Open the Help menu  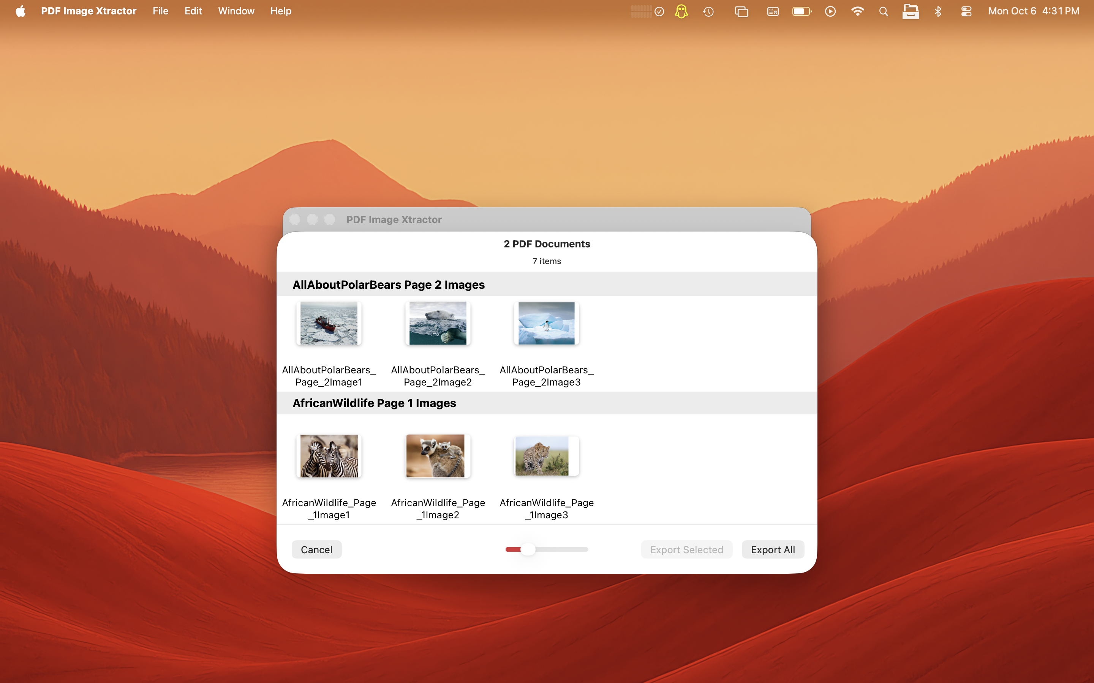280,11
